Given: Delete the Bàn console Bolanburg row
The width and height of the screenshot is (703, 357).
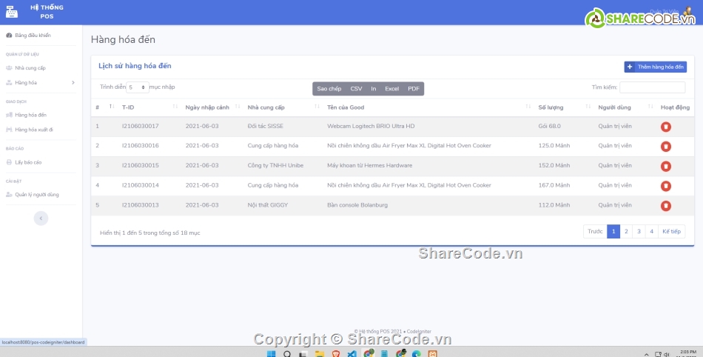Looking at the screenshot, I should (665, 205).
